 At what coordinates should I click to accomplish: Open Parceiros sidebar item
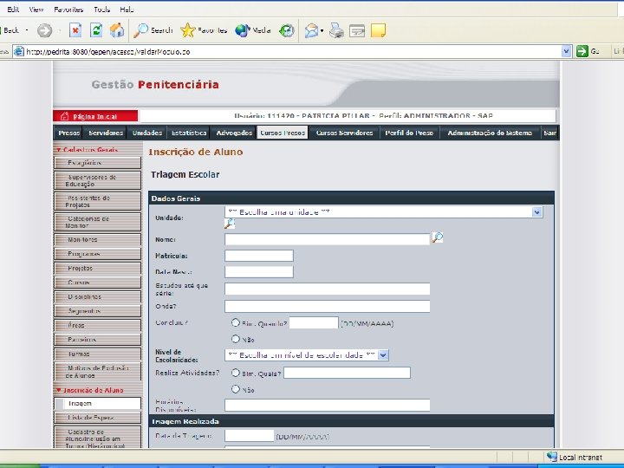(x=97, y=340)
